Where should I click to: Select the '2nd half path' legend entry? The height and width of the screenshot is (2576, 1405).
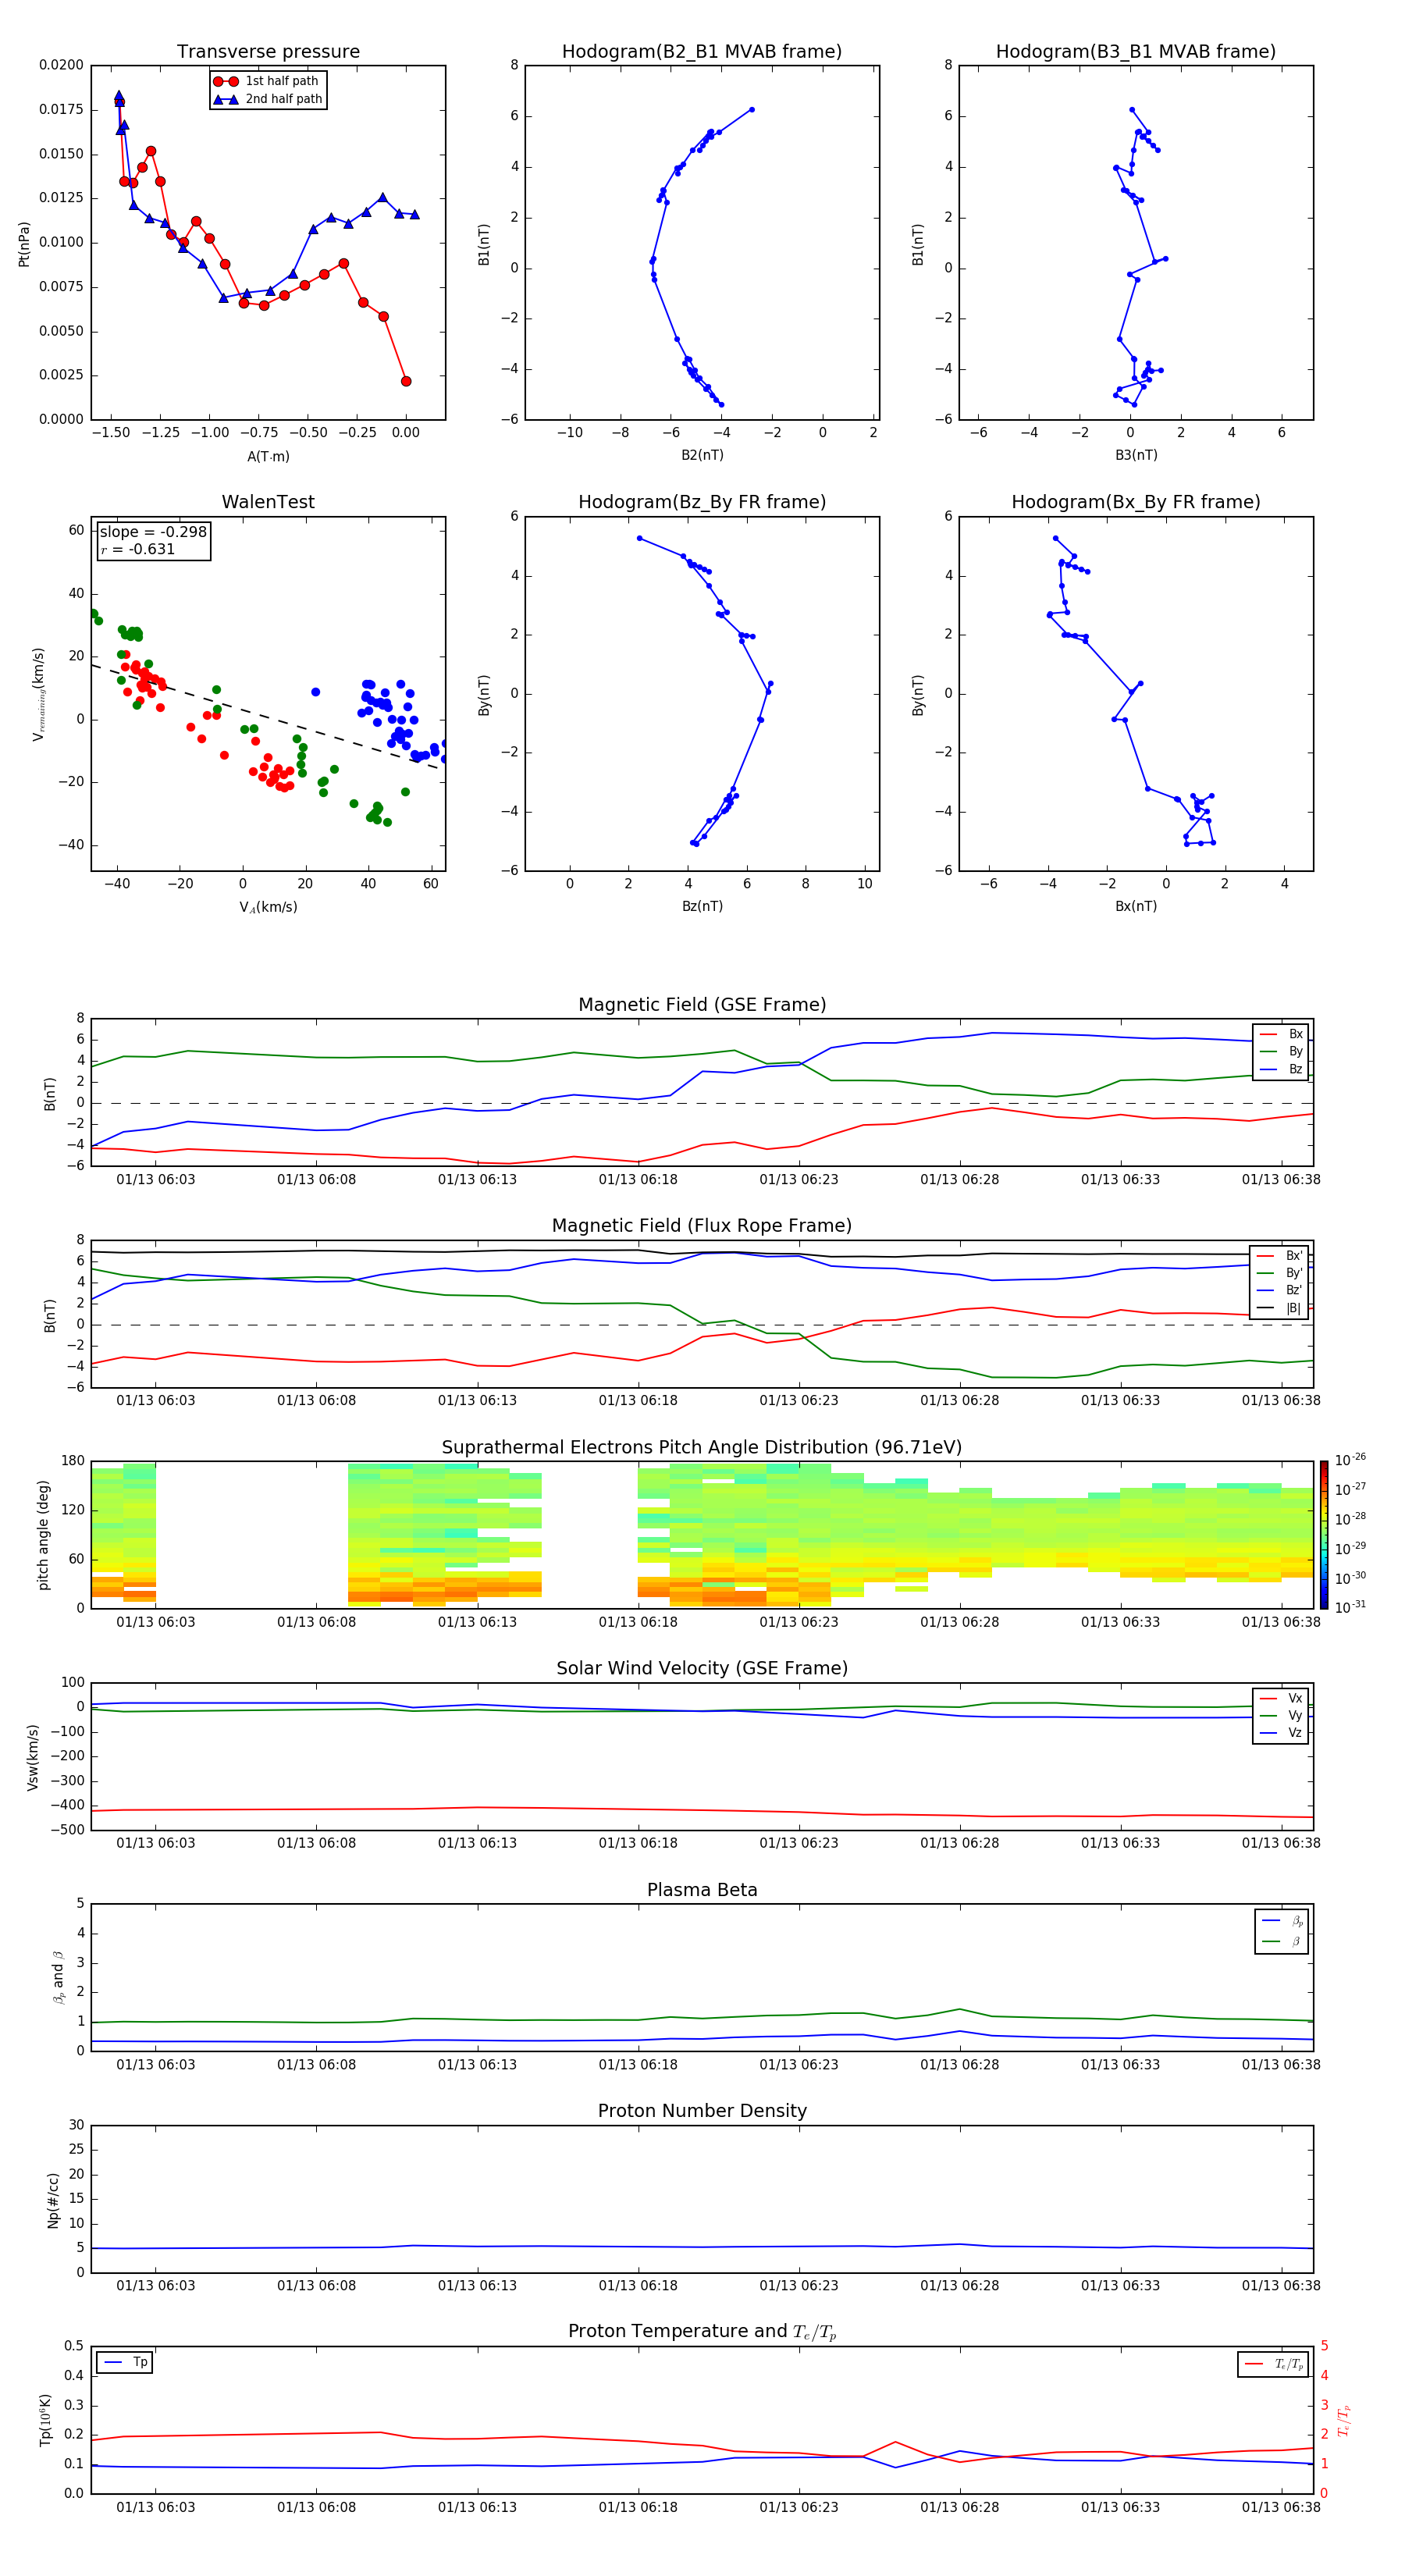(x=268, y=99)
